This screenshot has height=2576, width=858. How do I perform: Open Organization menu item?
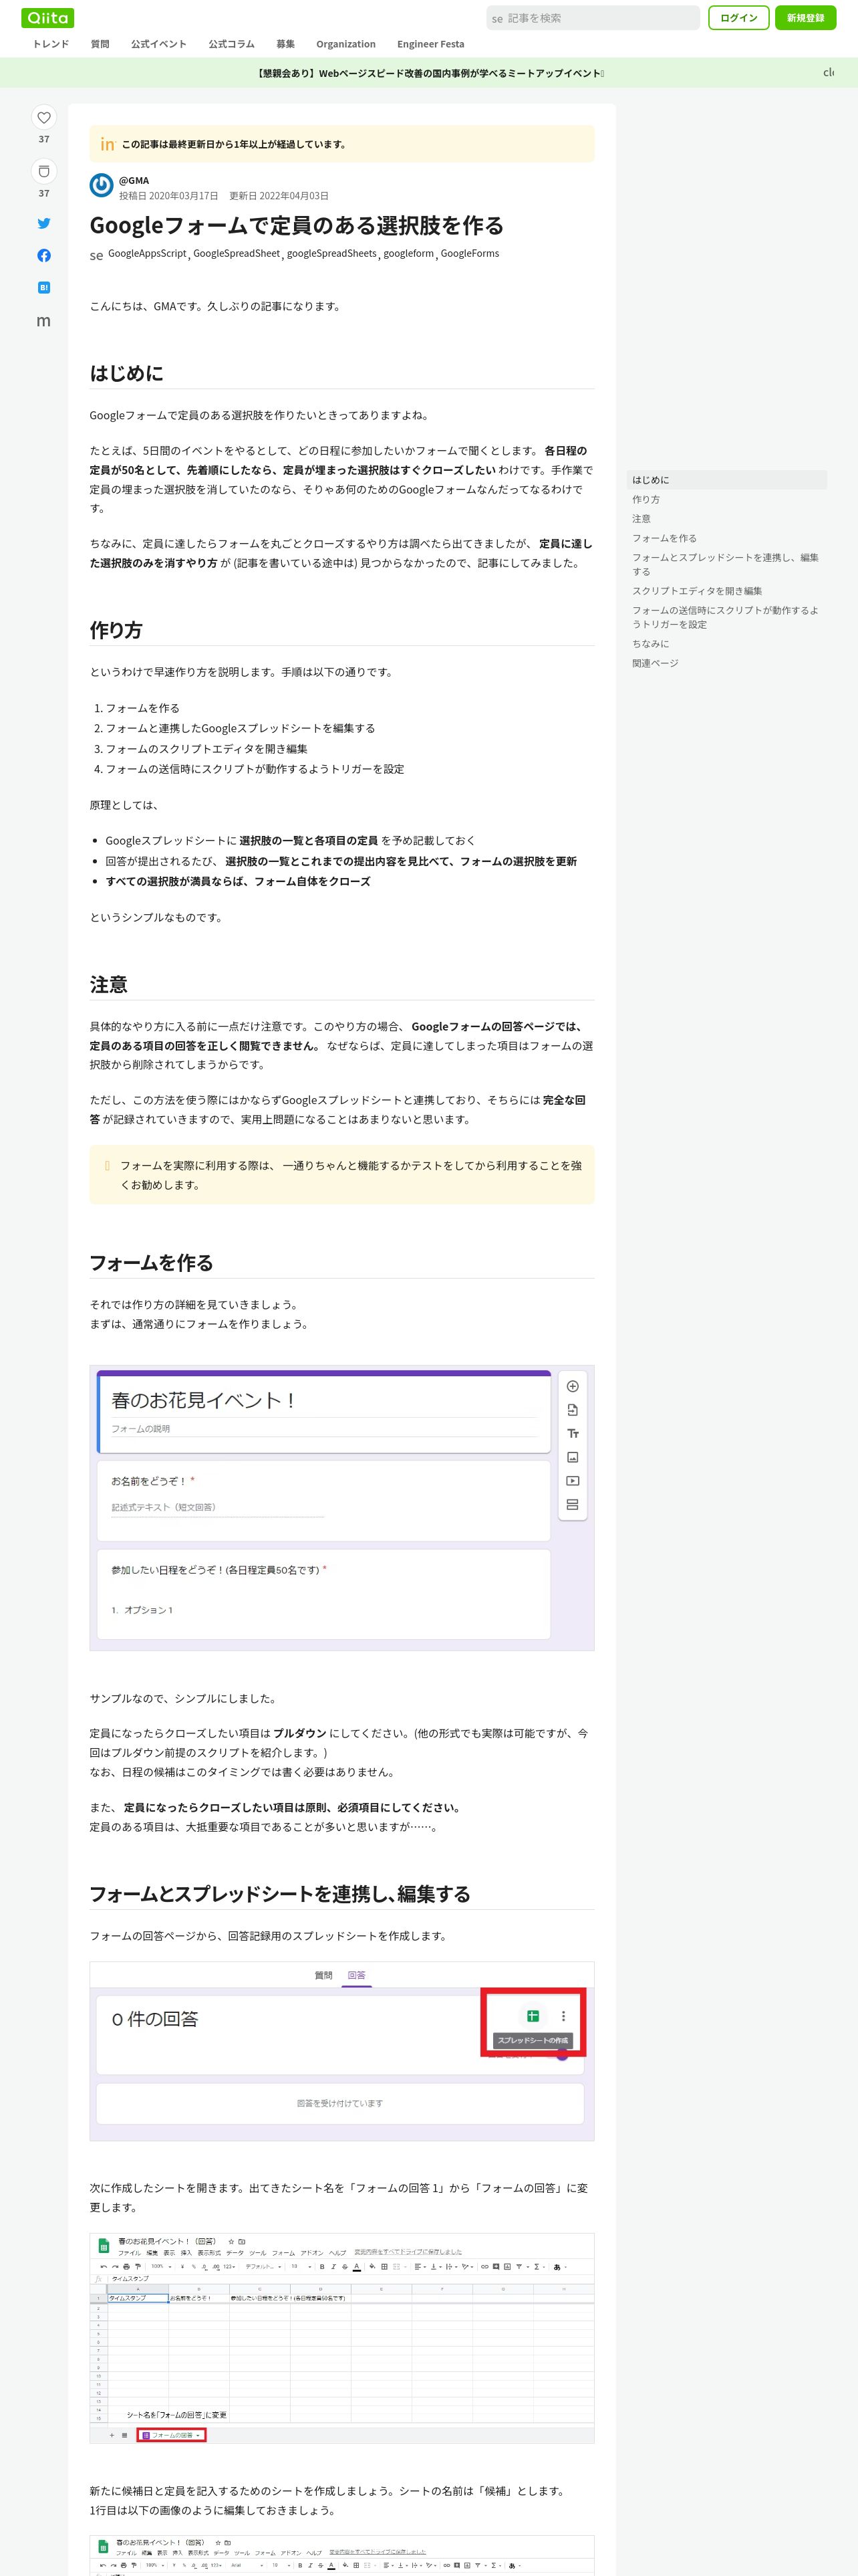click(x=345, y=44)
